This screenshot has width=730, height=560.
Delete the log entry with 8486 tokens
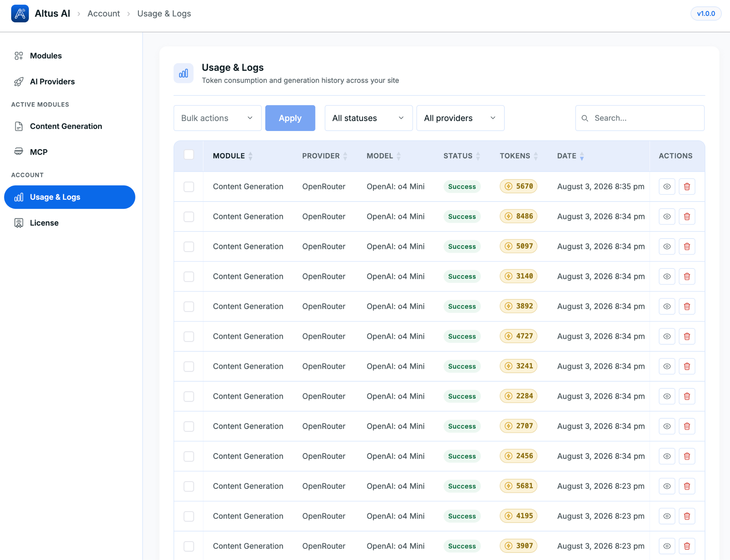(x=687, y=216)
